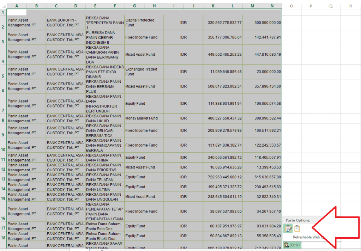361x251 pixels.
Task: Select column K header
Action: [213, 6]
